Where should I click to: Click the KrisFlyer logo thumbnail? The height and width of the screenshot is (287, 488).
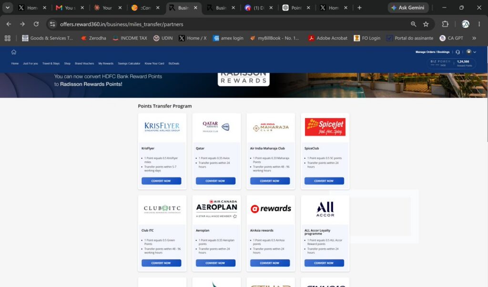162,127
